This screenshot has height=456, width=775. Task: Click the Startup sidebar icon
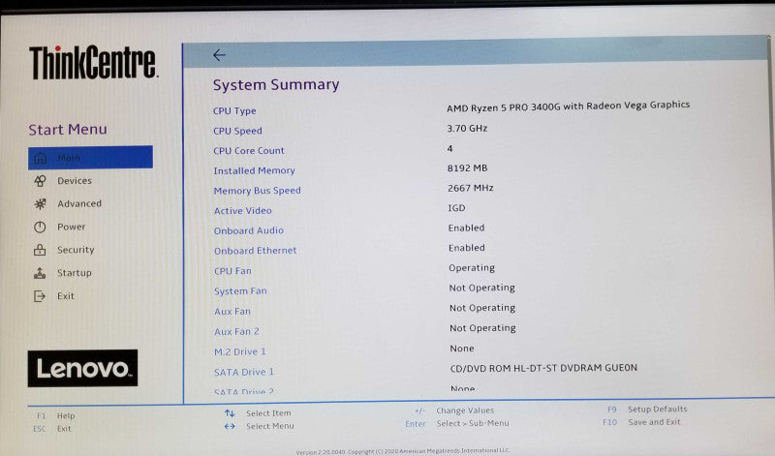pyautogui.click(x=40, y=273)
